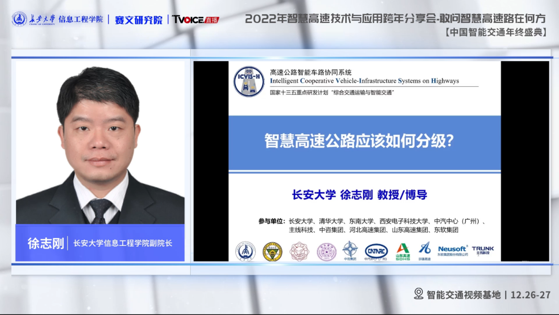Click the TRUNK 主线科技 logo
559x315 pixels.
[x=483, y=250]
